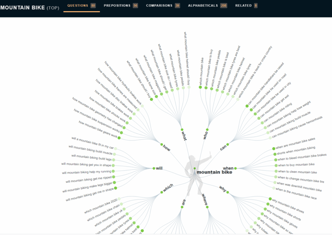
Task: Click 'will mountain biking help my running'
Action: click(87, 172)
